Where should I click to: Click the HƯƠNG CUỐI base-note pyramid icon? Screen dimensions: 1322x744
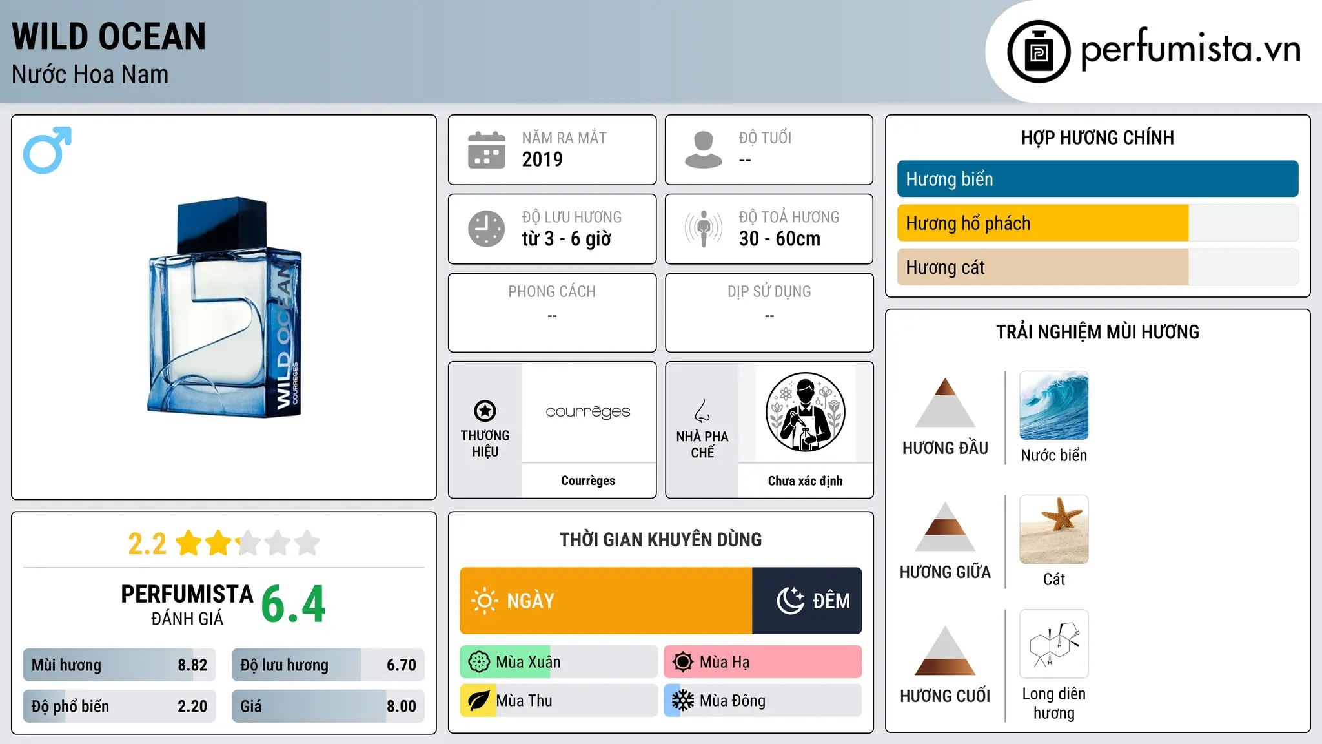[945, 650]
